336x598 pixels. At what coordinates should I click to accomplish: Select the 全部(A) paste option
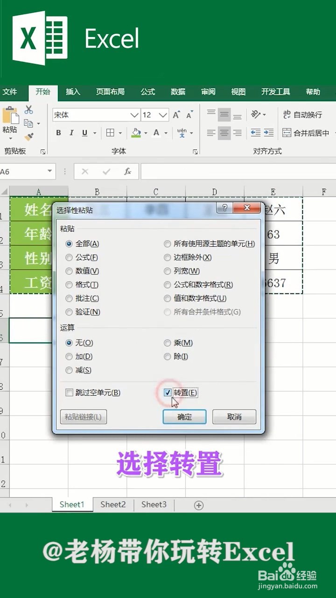tap(83, 243)
